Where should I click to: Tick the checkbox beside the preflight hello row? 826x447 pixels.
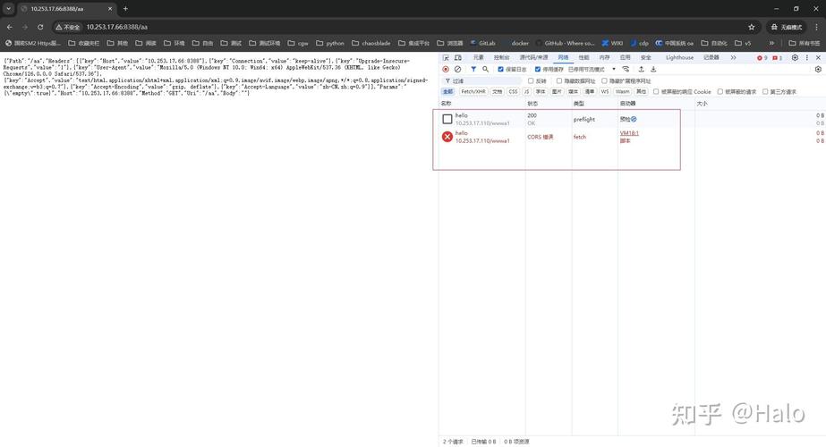tap(447, 119)
